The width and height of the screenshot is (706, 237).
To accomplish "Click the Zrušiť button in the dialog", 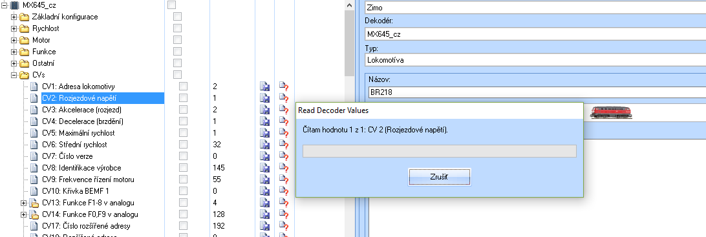I will point(440,177).
